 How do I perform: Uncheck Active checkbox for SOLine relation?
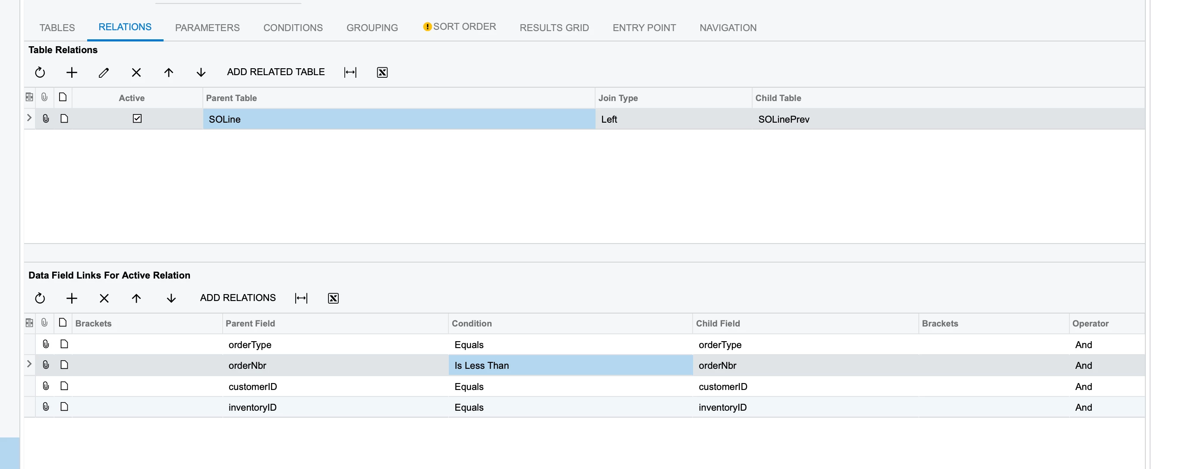click(x=137, y=119)
